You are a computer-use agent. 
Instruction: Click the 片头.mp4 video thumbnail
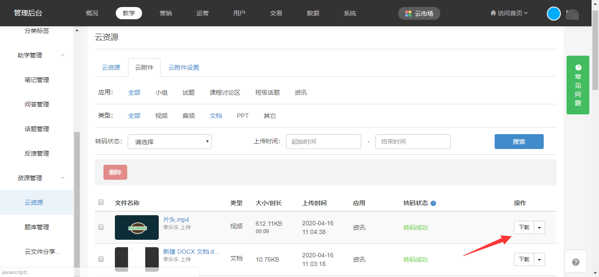pyautogui.click(x=137, y=227)
